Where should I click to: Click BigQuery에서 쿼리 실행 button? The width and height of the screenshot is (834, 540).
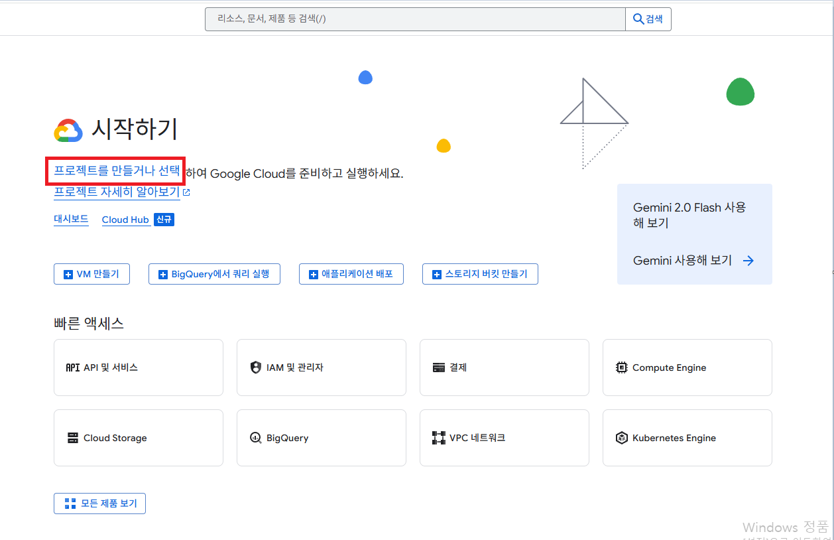[214, 274]
